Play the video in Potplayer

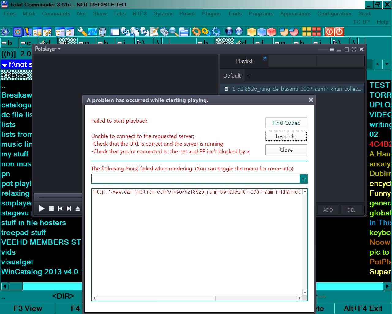pos(42,209)
